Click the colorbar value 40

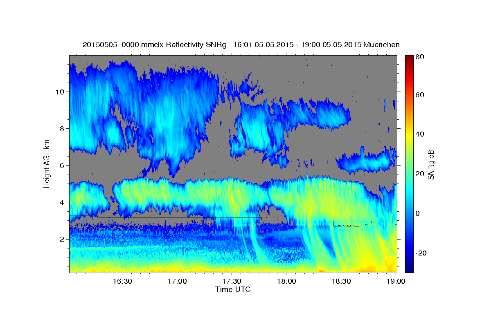point(419,134)
